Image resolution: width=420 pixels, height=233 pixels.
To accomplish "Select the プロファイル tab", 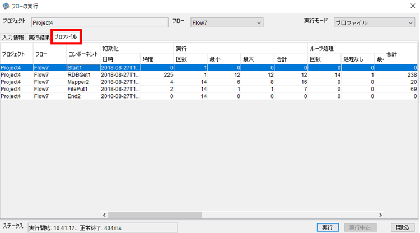I will (x=66, y=37).
